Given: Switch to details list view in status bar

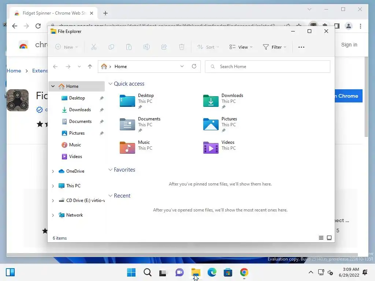Looking at the screenshot, I should point(321,238).
